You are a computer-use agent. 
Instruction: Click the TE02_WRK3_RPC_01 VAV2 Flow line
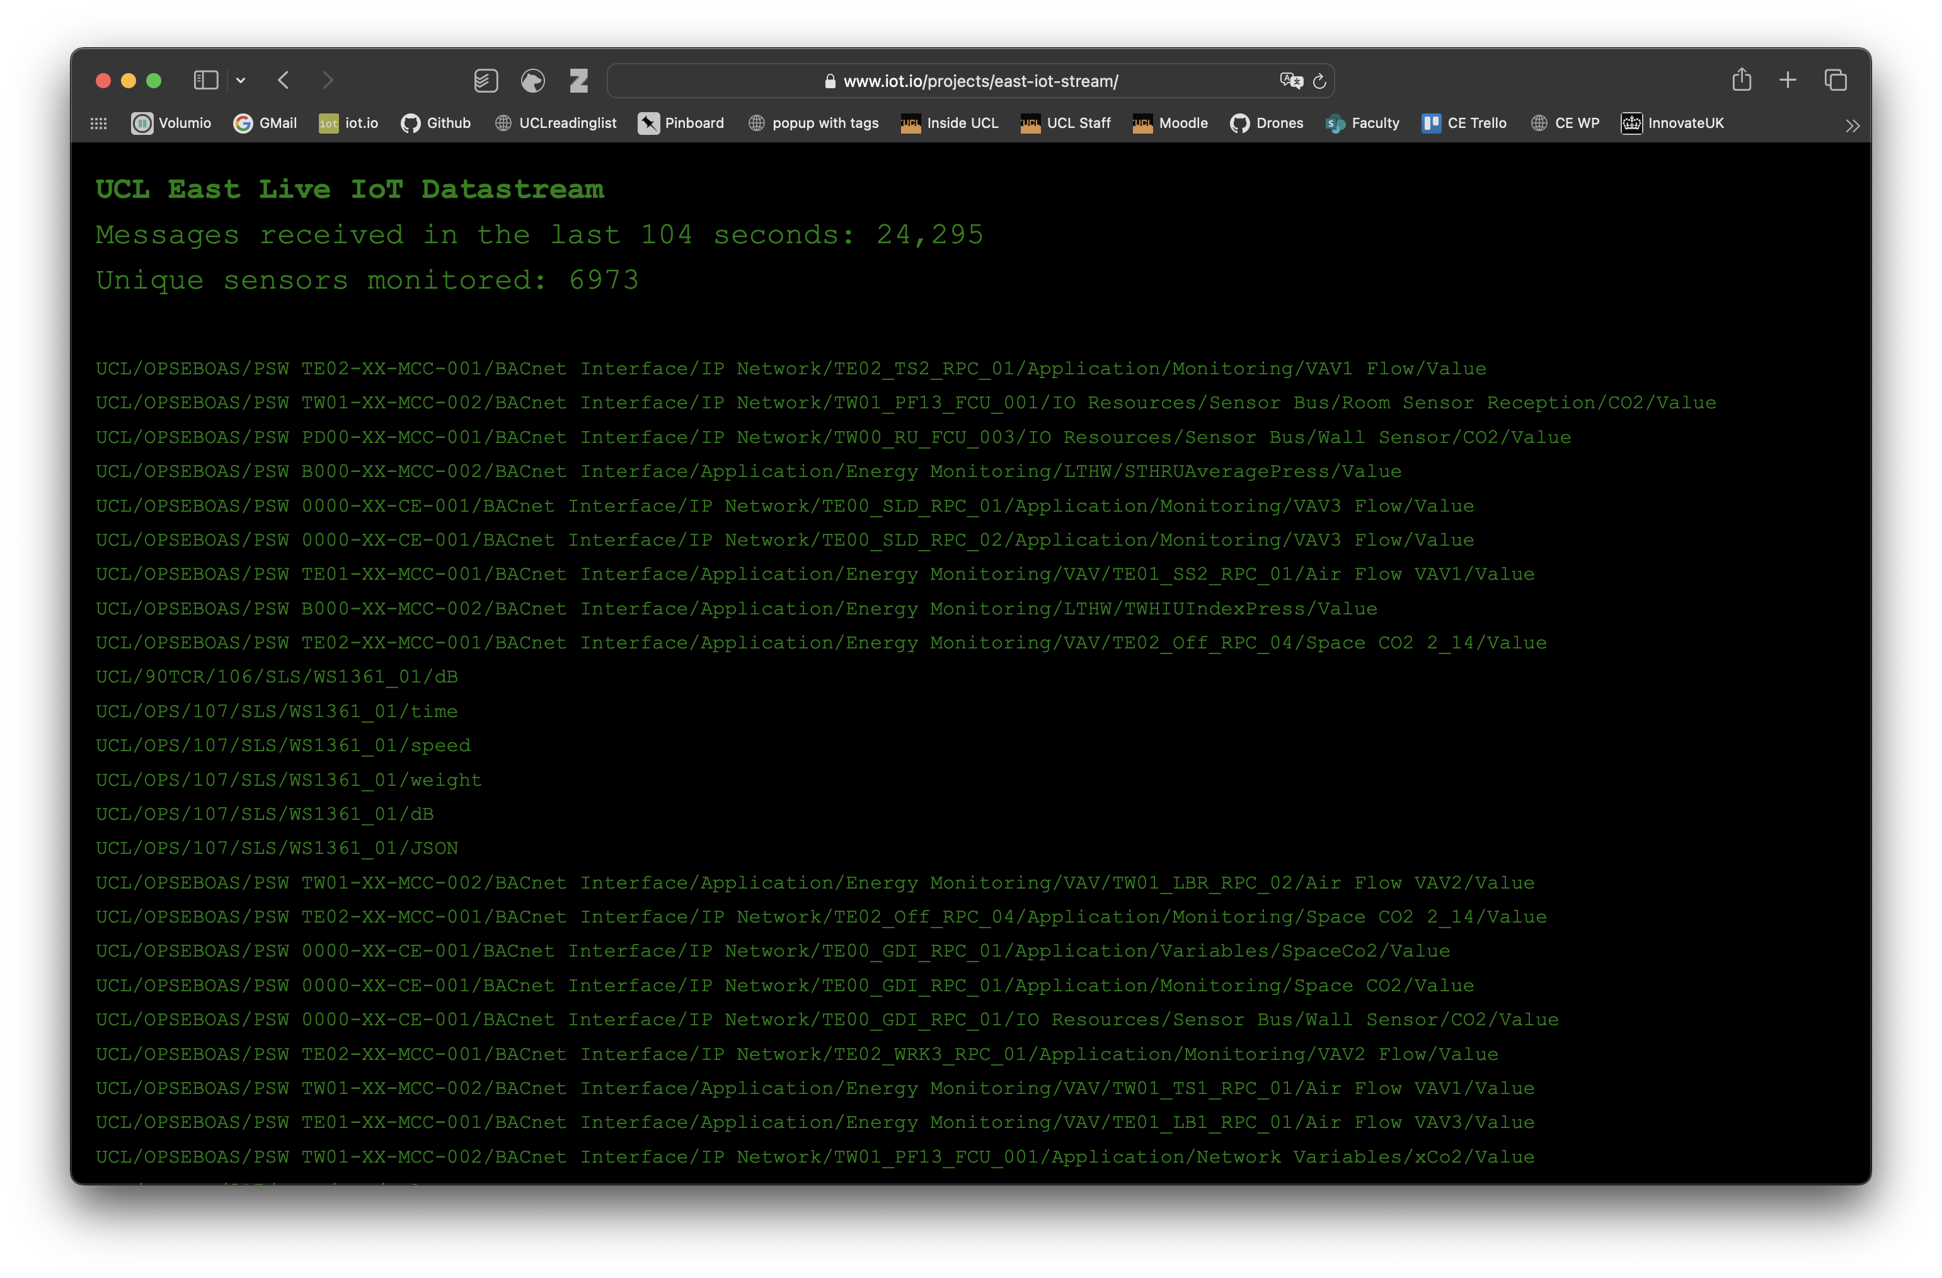(797, 1054)
